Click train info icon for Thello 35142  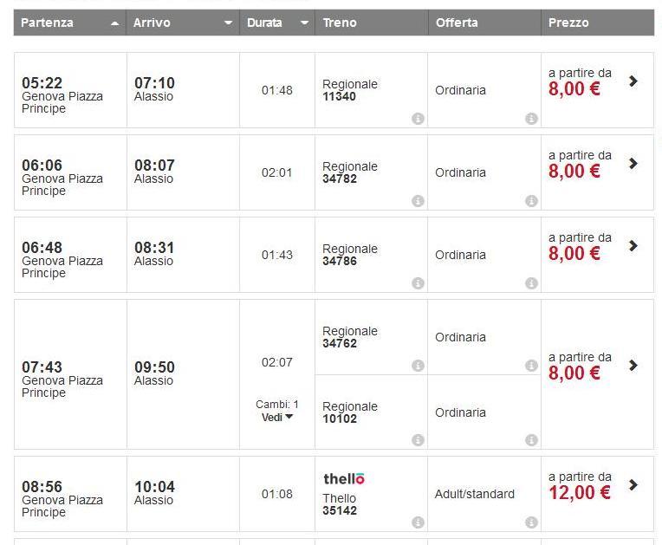click(418, 522)
